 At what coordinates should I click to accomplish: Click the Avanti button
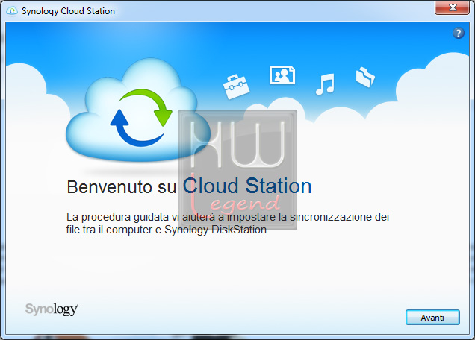click(x=432, y=318)
